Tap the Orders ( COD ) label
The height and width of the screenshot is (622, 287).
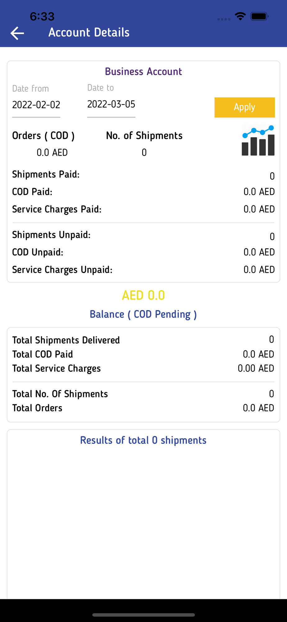coord(43,136)
